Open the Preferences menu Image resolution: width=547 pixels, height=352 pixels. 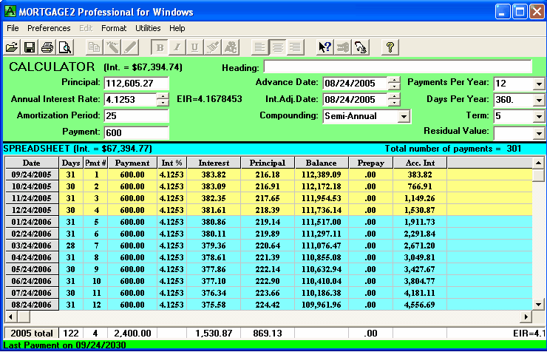point(49,28)
